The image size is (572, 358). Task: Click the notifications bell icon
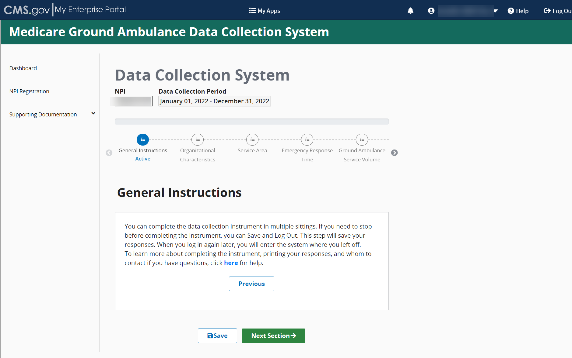pos(410,11)
